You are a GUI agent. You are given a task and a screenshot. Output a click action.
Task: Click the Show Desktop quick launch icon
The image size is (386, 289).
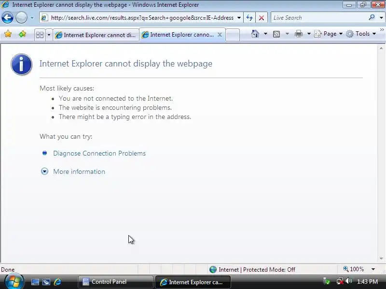pyautogui.click(x=35, y=282)
